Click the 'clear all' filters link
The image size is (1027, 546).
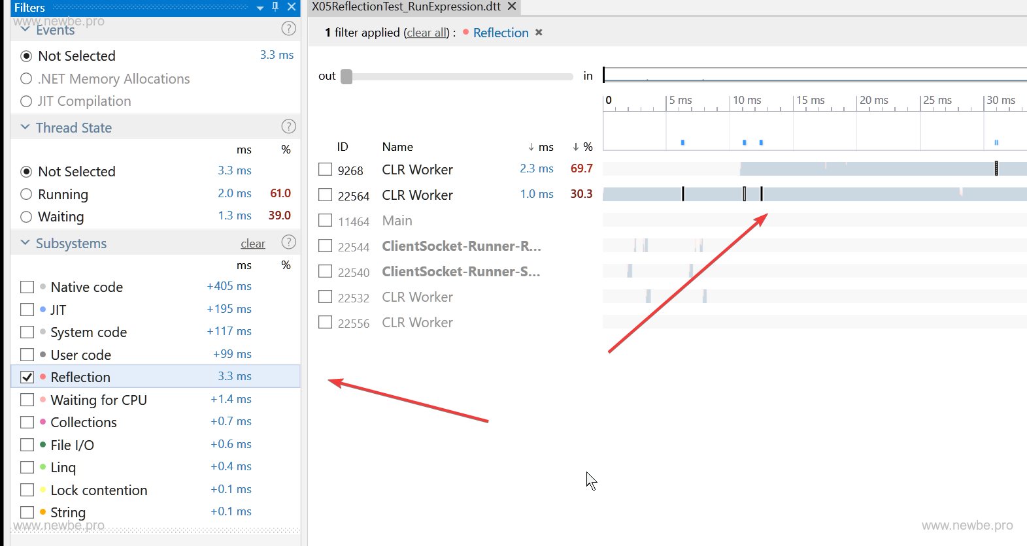click(427, 33)
